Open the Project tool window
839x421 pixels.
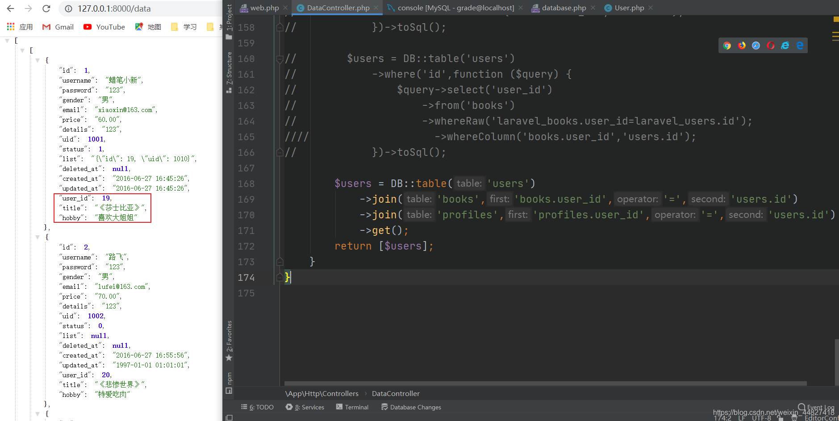(x=229, y=21)
